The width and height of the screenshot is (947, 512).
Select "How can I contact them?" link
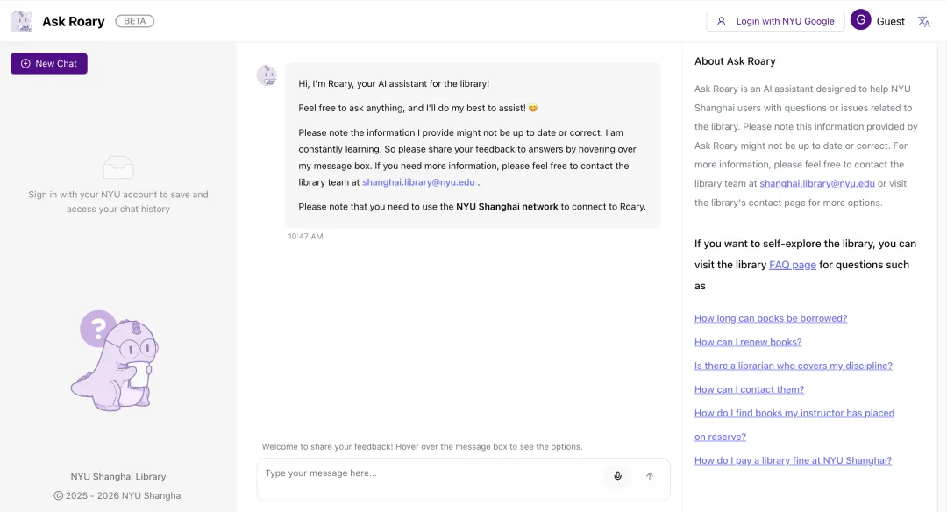coord(749,389)
